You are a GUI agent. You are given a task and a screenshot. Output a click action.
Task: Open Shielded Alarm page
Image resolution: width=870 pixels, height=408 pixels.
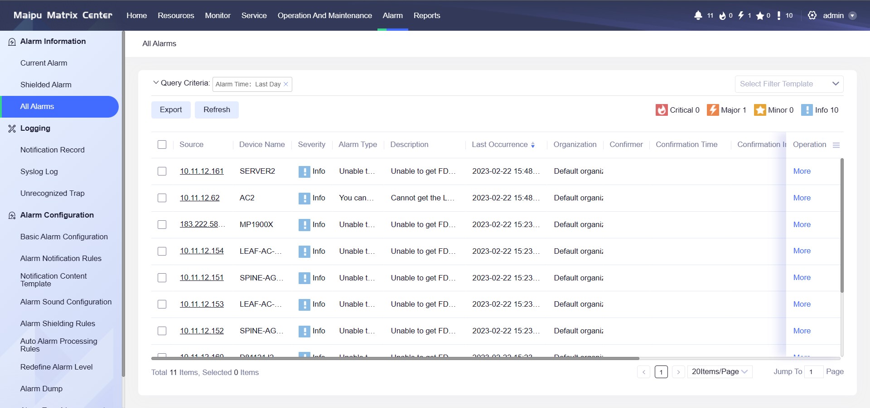46,85
